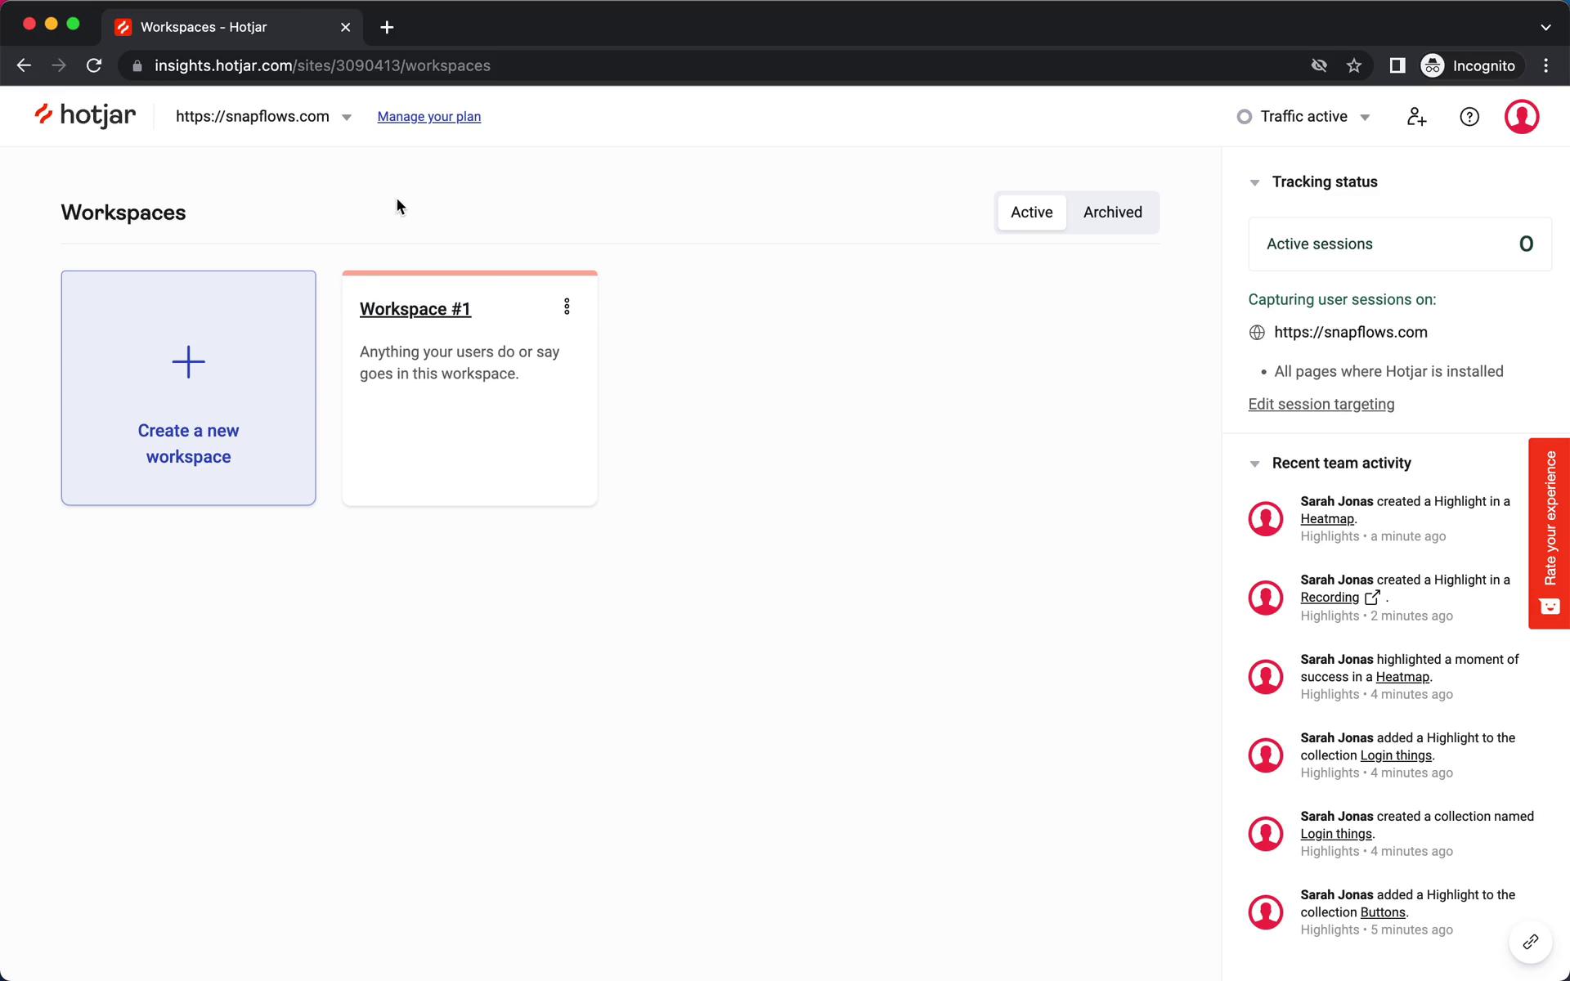
Task: Collapse the Tracking status section
Action: click(1254, 183)
